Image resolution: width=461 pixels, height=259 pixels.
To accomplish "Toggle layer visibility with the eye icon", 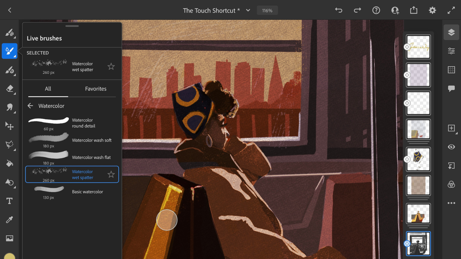I will click(451, 147).
